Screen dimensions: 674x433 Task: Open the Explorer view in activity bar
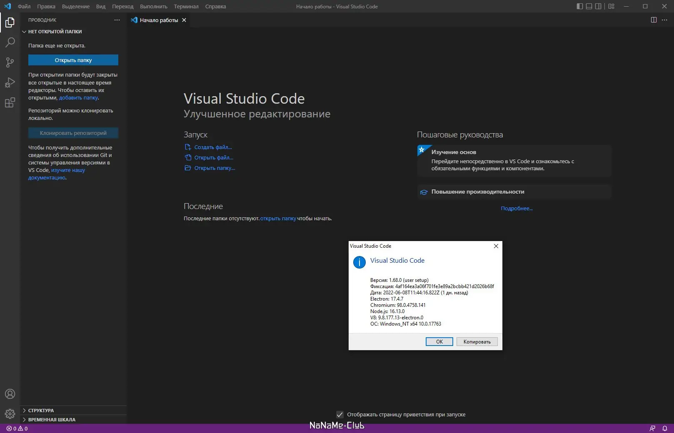tap(10, 22)
